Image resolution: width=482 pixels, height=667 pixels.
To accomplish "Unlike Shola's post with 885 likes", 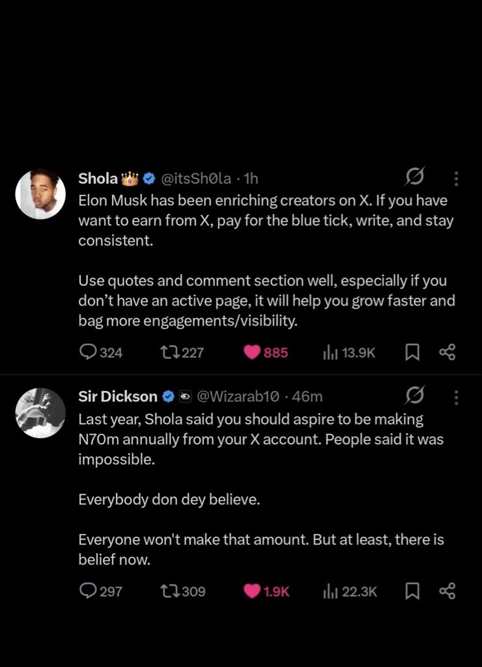I will point(251,352).
